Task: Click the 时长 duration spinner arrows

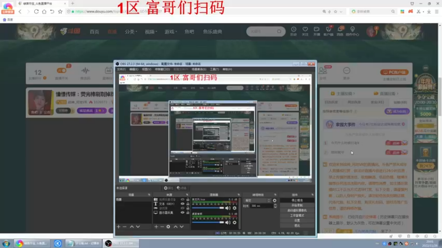Action: pyautogui.click(x=275, y=206)
